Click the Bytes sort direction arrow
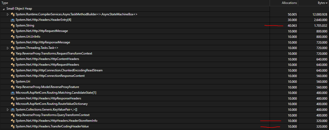This screenshot has height=130, width=329. pos(326,3)
